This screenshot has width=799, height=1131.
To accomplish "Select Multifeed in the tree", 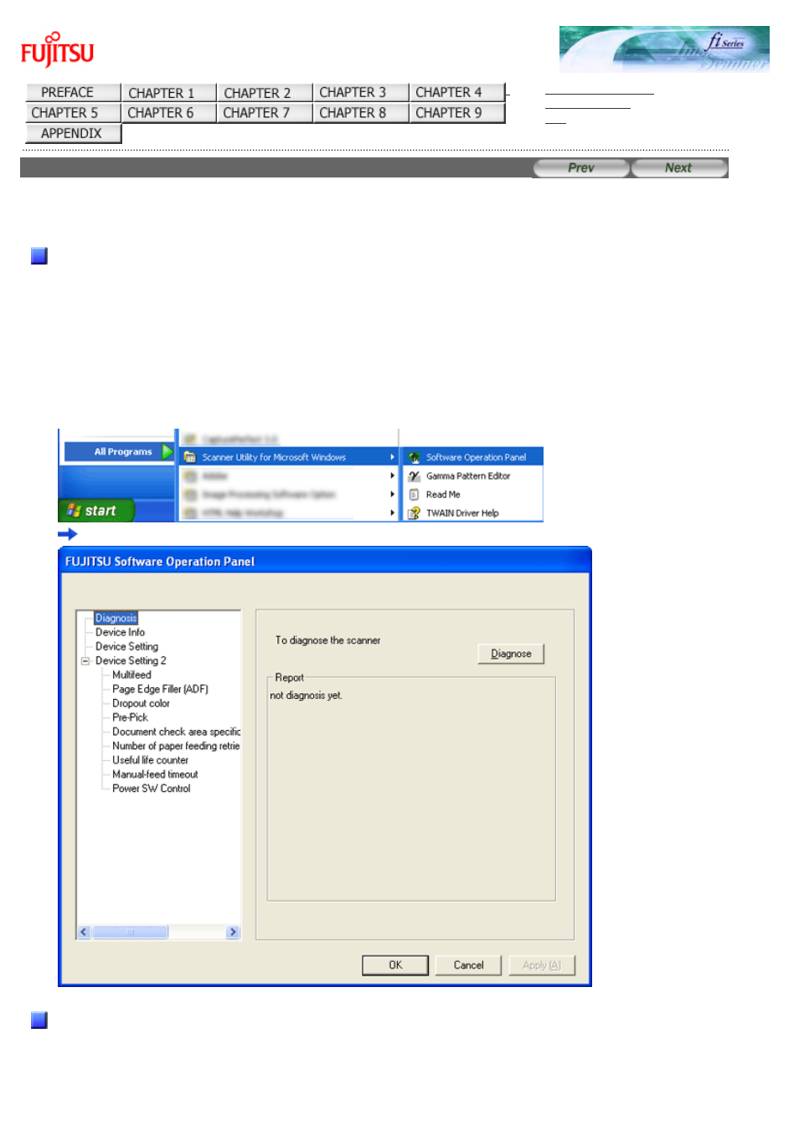I will [131, 675].
